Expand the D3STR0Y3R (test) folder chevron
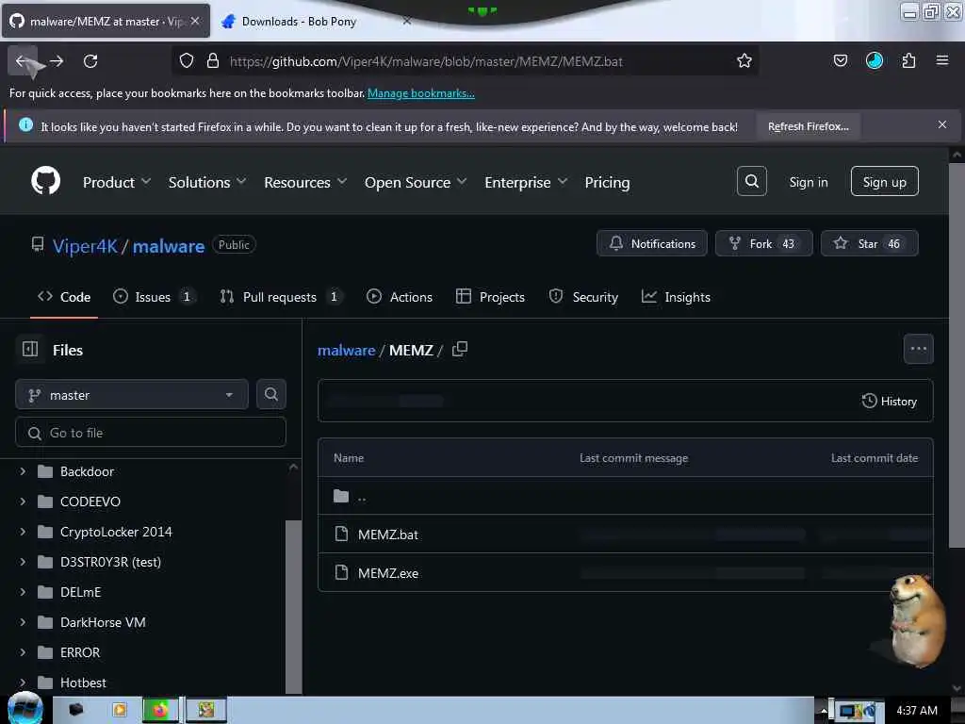This screenshot has height=724, width=965. coord(23,562)
